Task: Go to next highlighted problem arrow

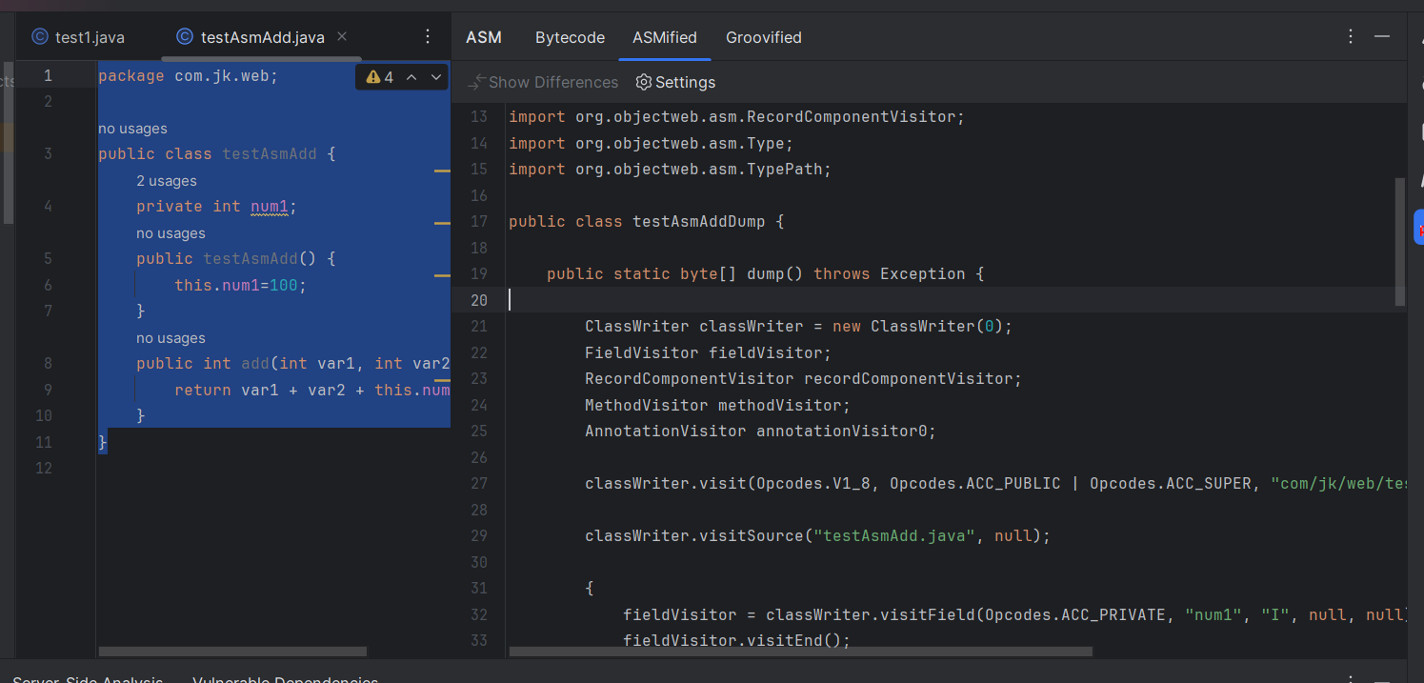Action: coord(436,77)
